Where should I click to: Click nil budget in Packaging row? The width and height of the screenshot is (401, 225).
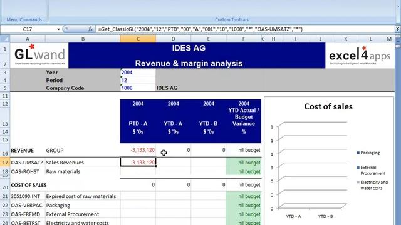(x=244, y=206)
